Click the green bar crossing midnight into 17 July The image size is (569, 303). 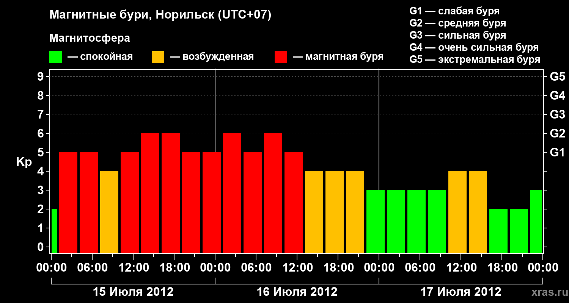coord(376,221)
